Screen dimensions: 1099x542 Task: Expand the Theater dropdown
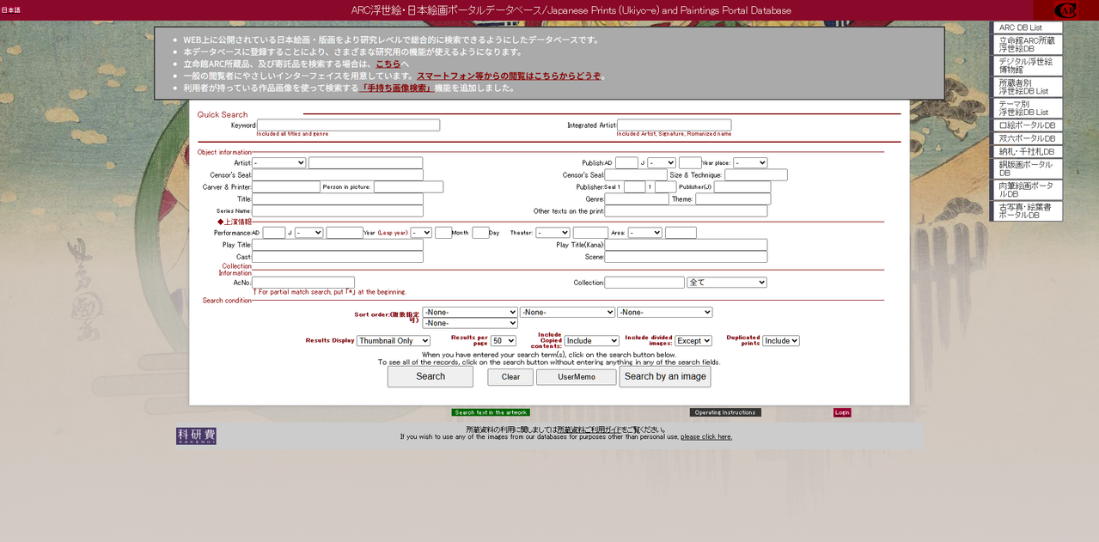(553, 233)
